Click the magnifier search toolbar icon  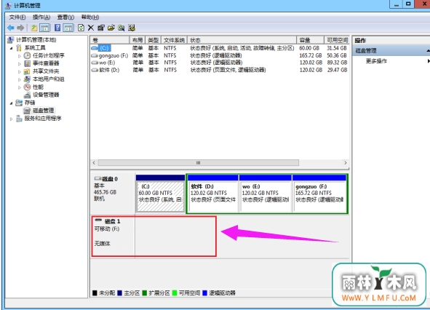point(122,28)
